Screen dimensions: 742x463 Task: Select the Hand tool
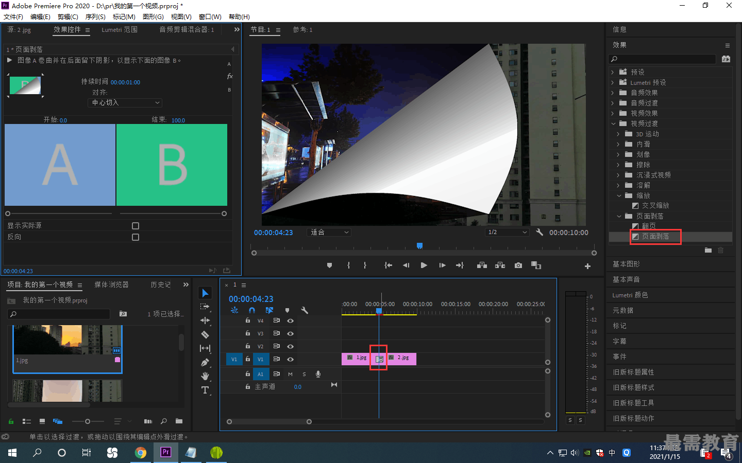tap(205, 376)
